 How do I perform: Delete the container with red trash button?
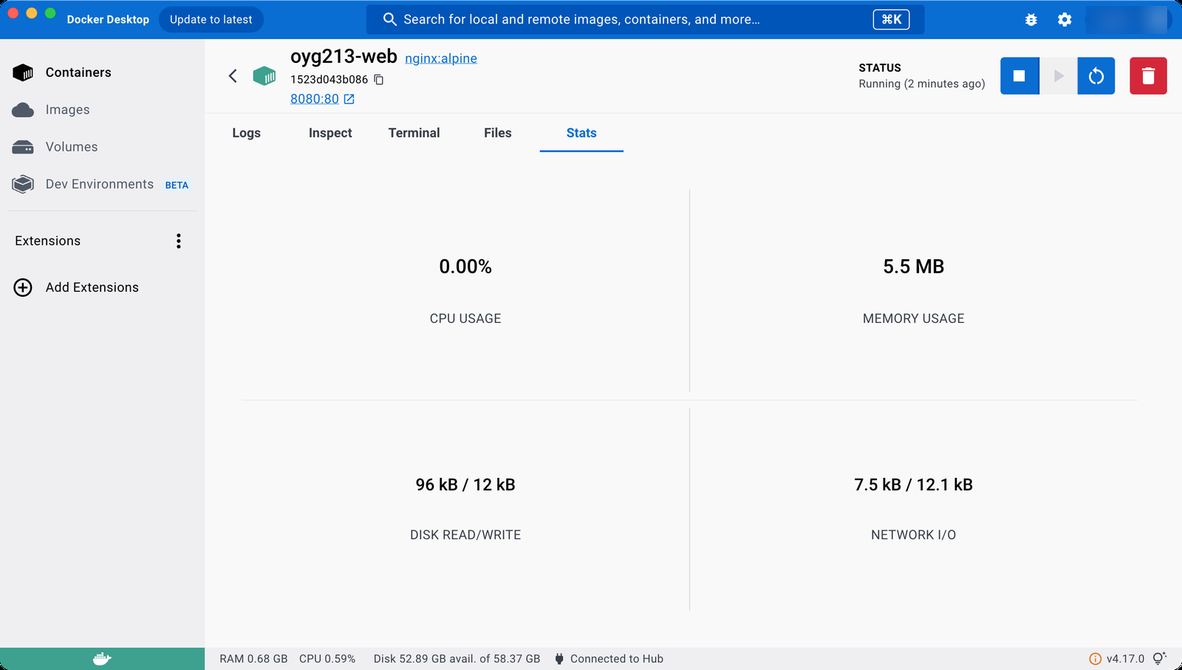(1148, 76)
